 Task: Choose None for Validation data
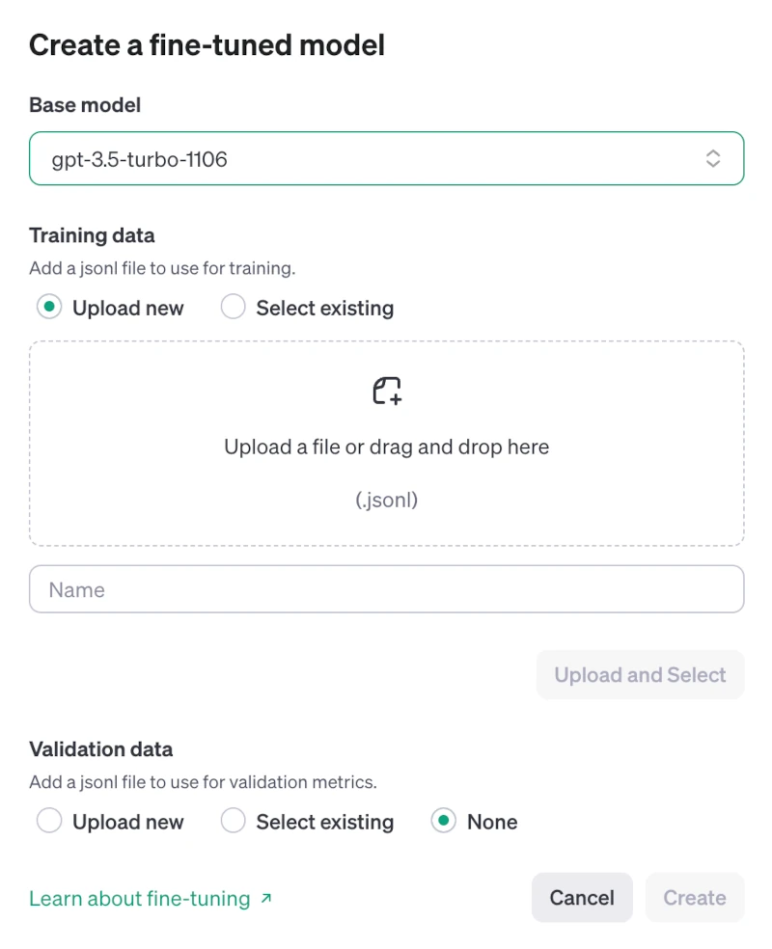point(441,821)
